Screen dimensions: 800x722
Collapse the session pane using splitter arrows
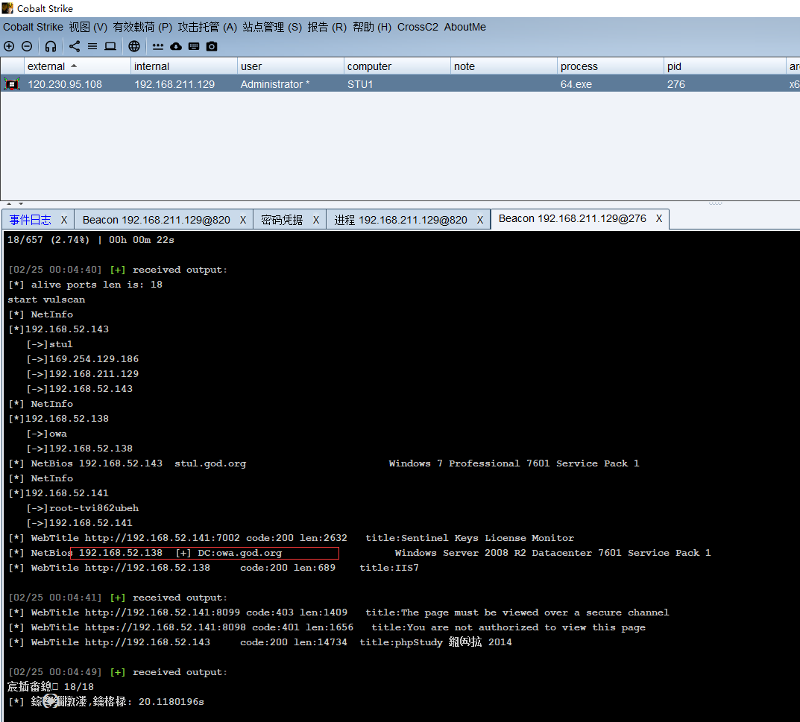9,203
